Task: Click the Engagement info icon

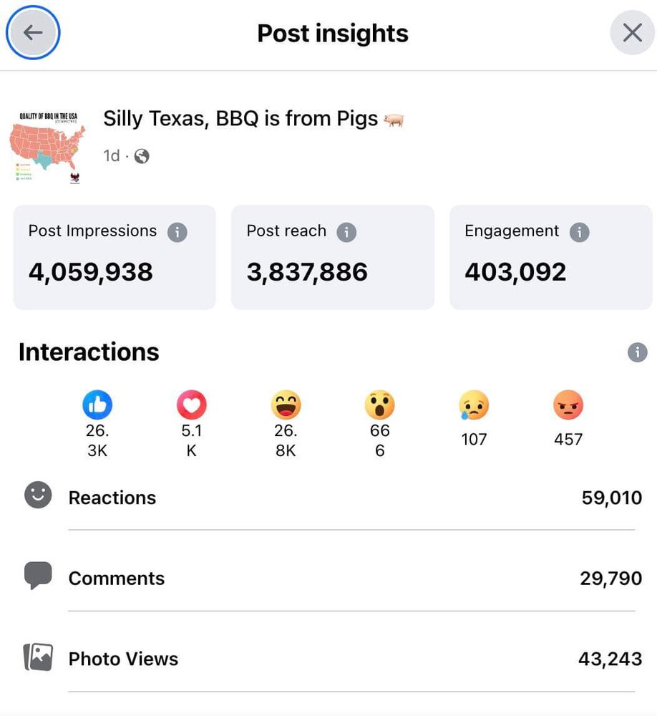Action: (x=580, y=232)
